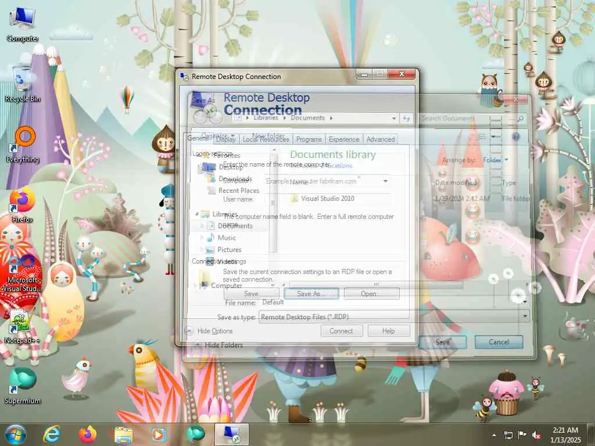Launch Internet Explorer from the taskbar
Image resolution: width=595 pixels, height=446 pixels.
click(x=51, y=434)
